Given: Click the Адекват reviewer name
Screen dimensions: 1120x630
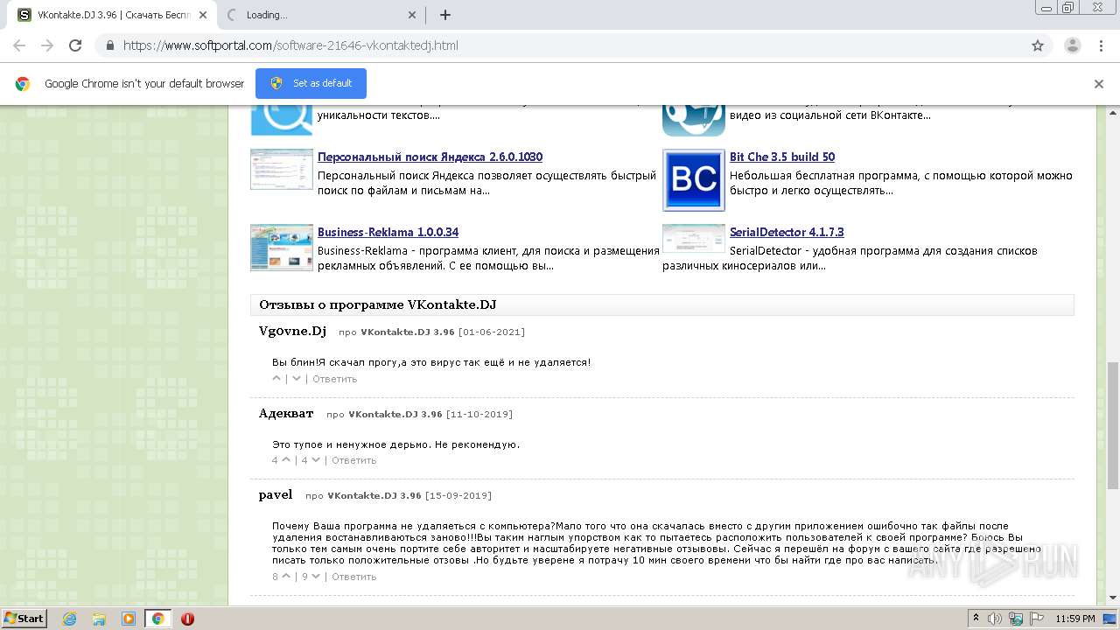Looking at the screenshot, I should tap(286, 413).
